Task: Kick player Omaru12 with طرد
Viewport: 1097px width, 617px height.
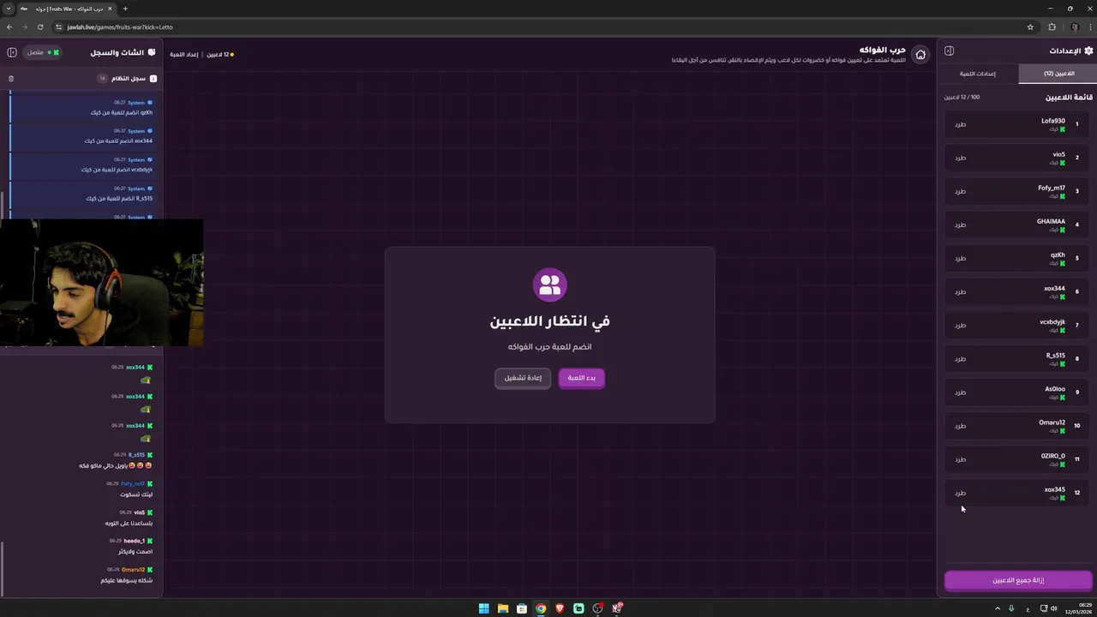Action: 960,426
